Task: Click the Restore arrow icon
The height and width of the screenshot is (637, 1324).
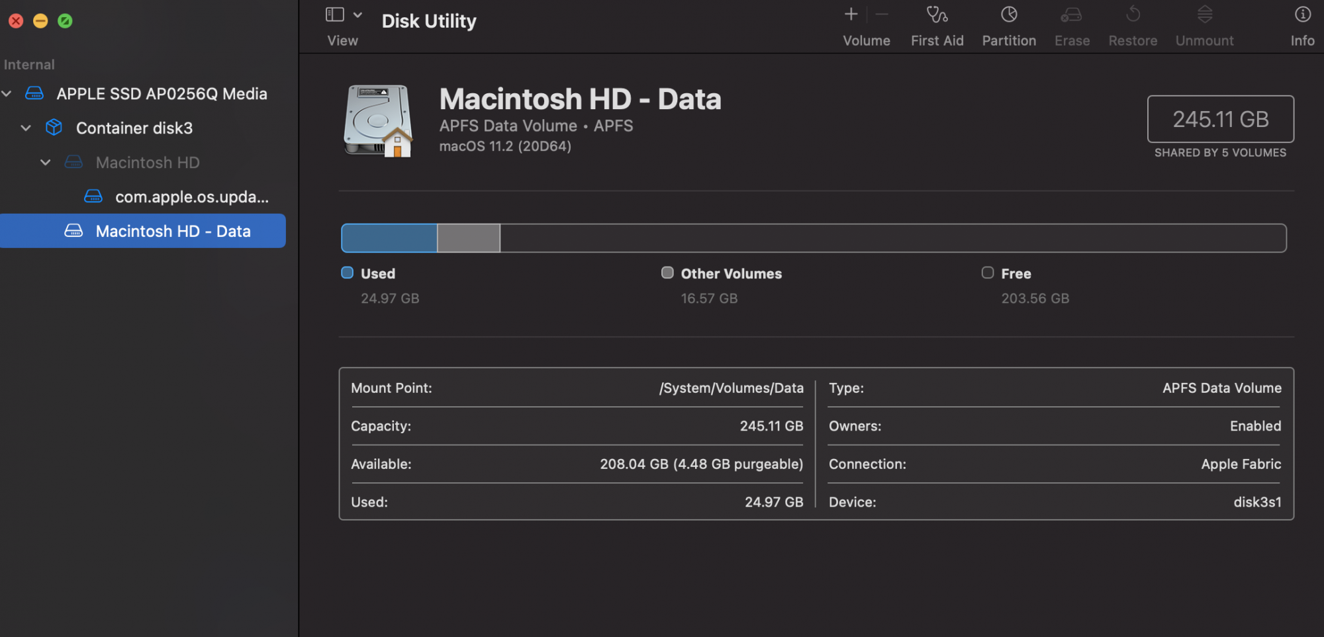Action: coord(1133,14)
